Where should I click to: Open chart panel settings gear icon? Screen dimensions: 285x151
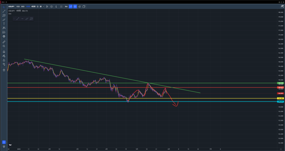point(279,2)
